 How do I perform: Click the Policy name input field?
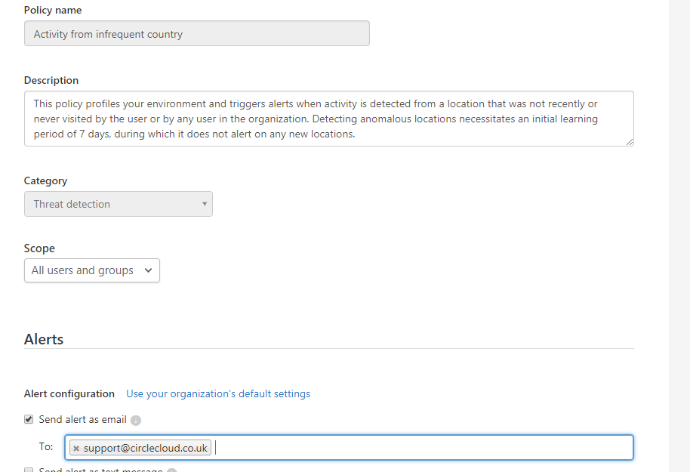(x=197, y=34)
